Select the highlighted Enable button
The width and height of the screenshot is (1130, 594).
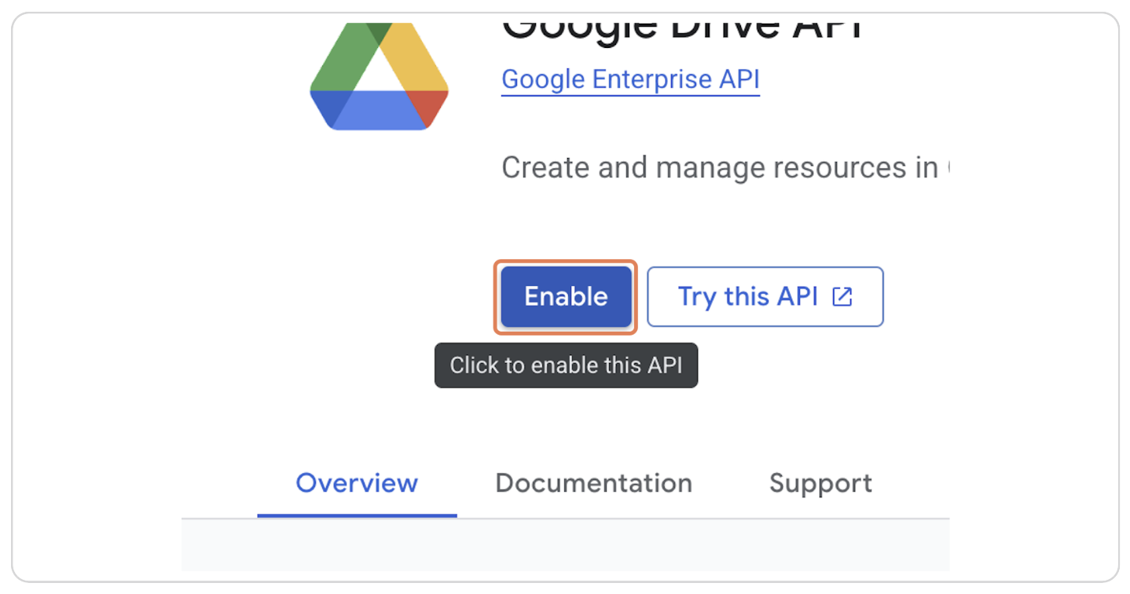pos(565,296)
